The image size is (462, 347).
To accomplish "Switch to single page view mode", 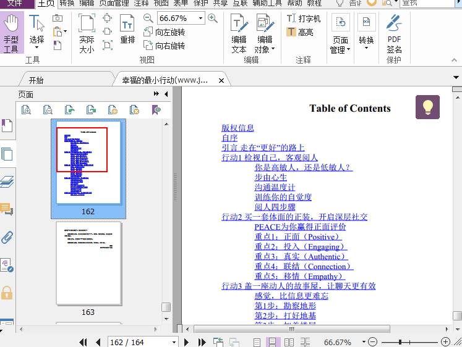I will tap(257, 342).
